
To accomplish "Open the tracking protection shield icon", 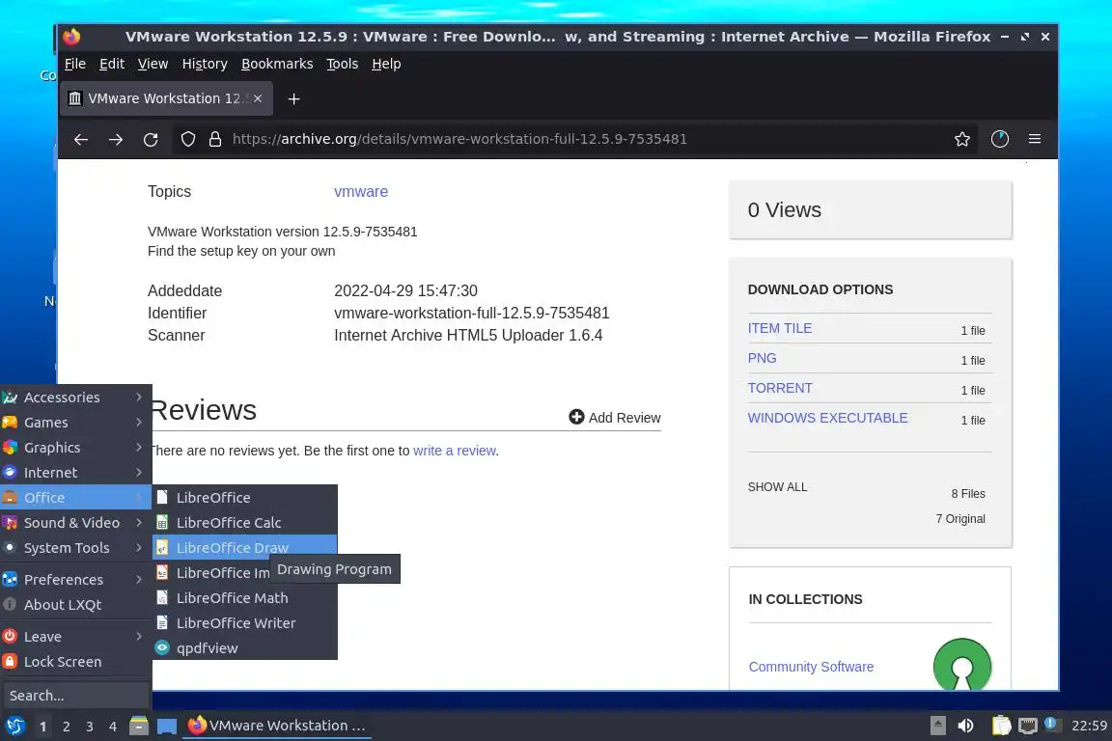I will click(x=188, y=140).
